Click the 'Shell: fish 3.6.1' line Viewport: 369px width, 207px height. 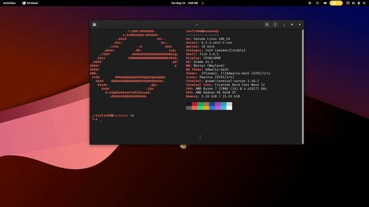click(x=202, y=54)
